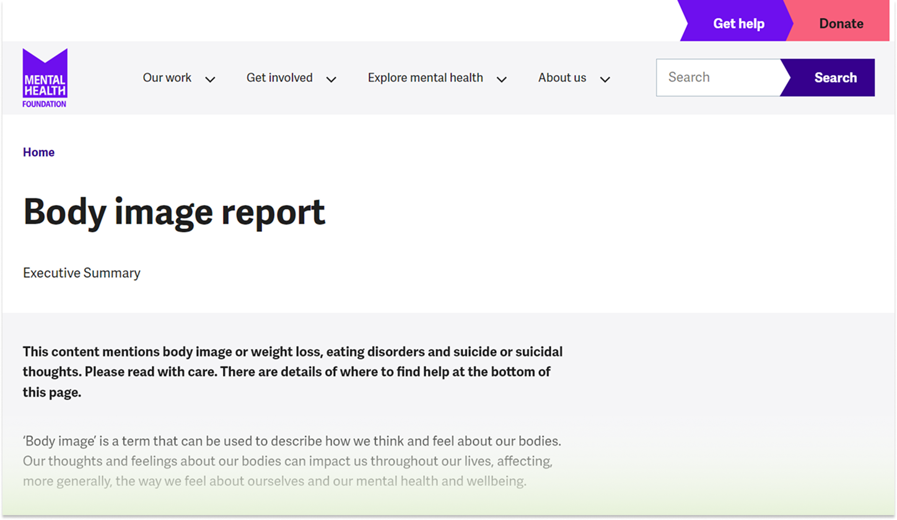The height and width of the screenshot is (520, 897).
Task: Open the Explore mental health chevron
Action: click(x=502, y=79)
